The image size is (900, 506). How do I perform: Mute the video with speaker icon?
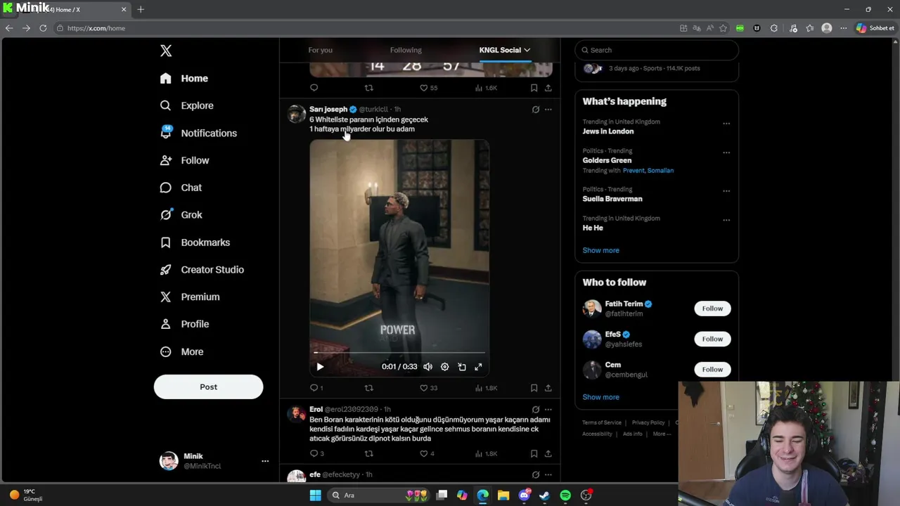[427, 367]
